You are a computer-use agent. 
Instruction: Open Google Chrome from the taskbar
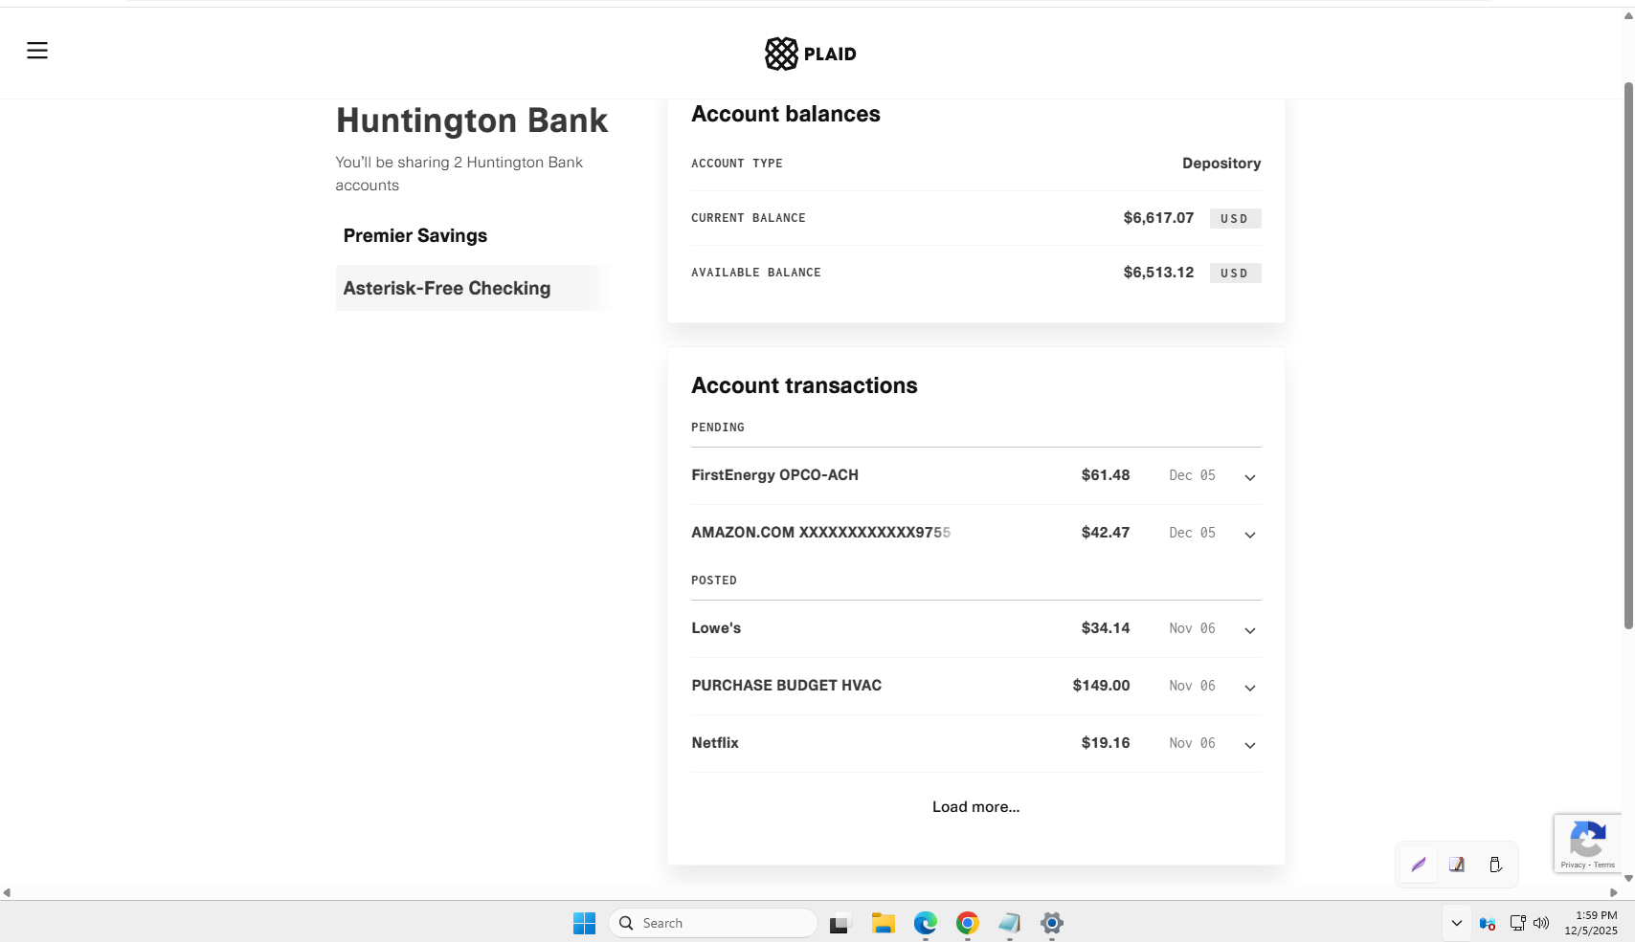pyautogui.click(x=967, y=923)
